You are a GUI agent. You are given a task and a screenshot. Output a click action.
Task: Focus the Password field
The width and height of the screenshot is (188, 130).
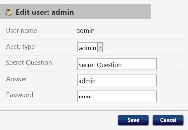pos(117,96)
